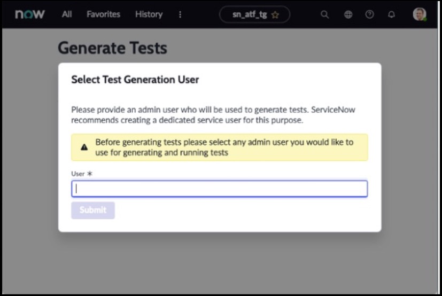Click the yellow warning banner message

tap(224, 147)
